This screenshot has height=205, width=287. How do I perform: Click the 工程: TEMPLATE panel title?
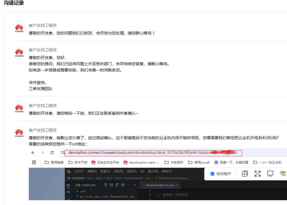pos(85,185)
